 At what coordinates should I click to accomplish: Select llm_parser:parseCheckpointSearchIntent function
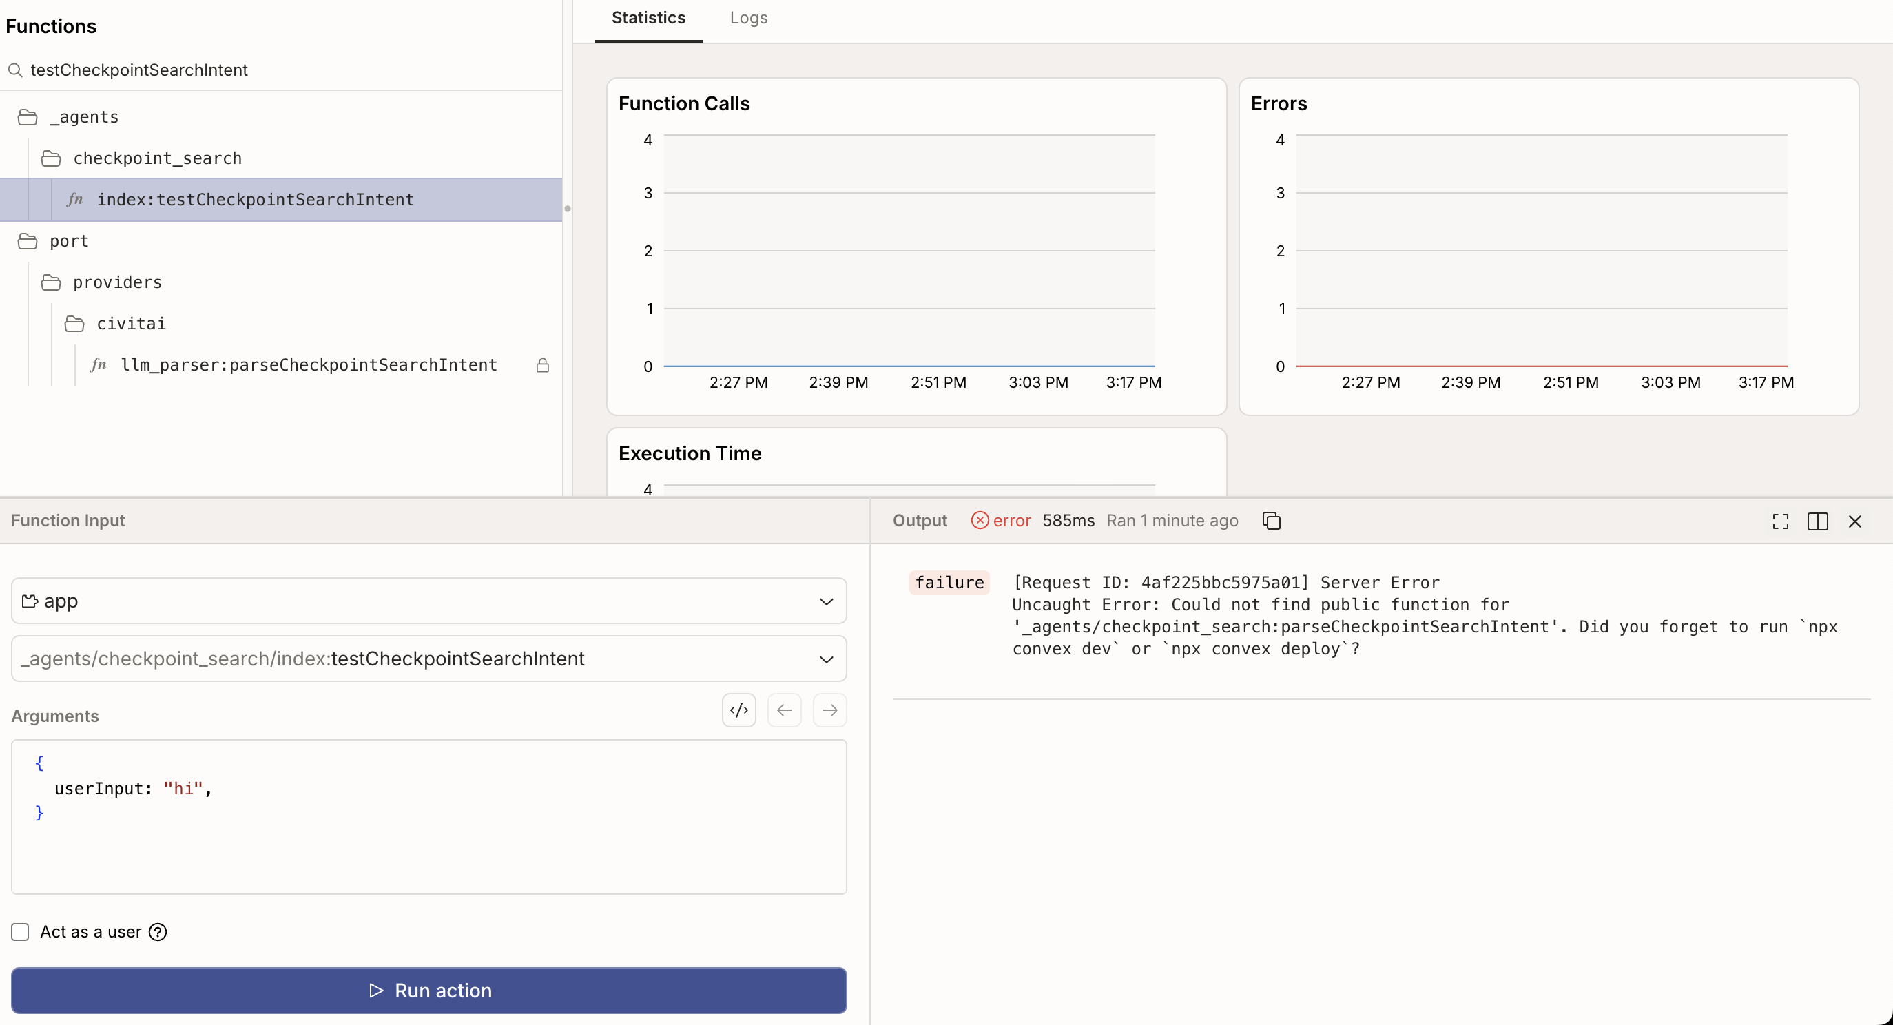click(x=309, y=365)
